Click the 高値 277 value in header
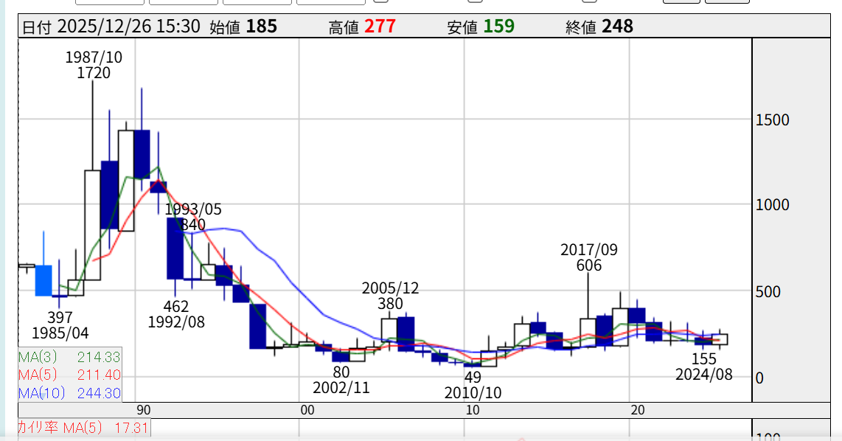Screen dimensions: 842x441 tap(362, 27)
